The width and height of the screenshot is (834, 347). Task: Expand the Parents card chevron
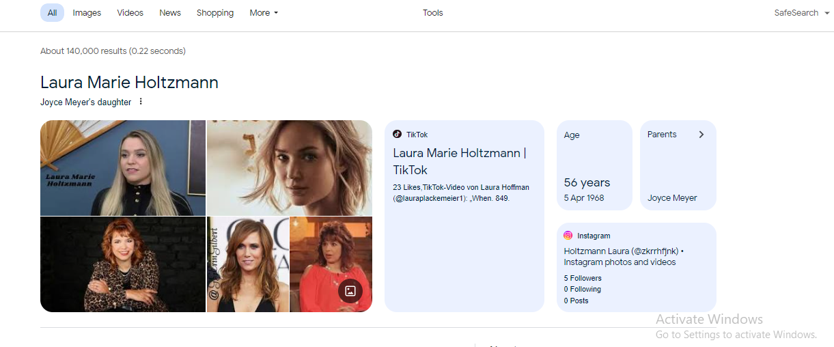pos(701,135)
